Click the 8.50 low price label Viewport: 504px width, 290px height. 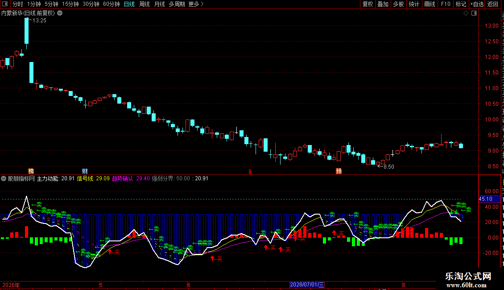tap(388, 167)
